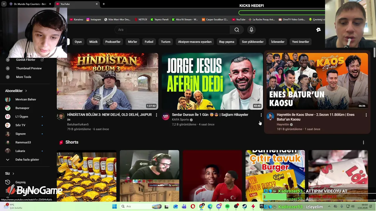376x211 pixels.
Task: Open a new browser tab
Action: click(104, 4)
